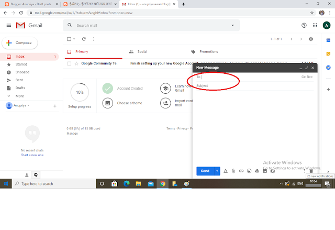Open the more send options dropdown

(x=217, y=171)
